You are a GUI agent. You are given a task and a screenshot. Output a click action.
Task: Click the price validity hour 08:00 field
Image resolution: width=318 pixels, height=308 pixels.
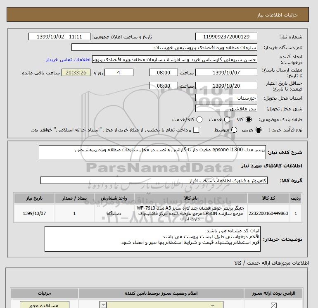(x=164, y=86)
